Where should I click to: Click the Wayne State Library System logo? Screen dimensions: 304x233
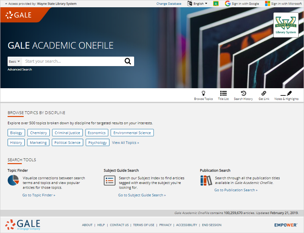(x=286, y=25)
